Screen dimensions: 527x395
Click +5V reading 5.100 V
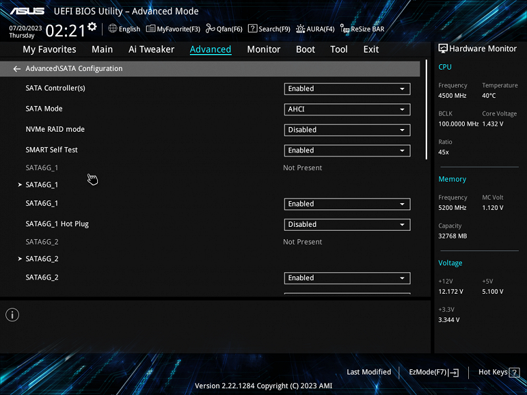tap(493, 292)
